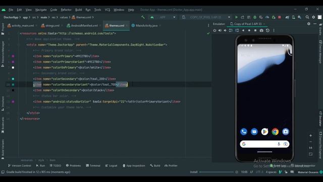Sync project with Gradle files elephant icon
Image resolution: width=323 pixels, height=182 pixels.
click(287, 17)
